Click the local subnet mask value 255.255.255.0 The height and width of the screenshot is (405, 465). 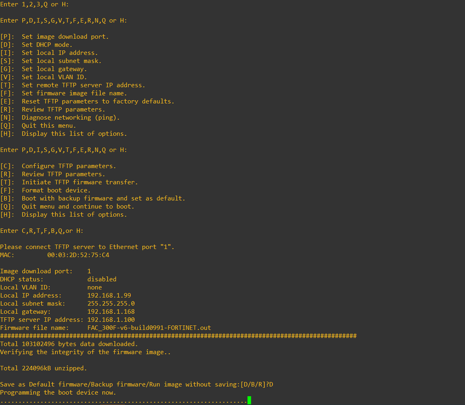pos(111,304)
